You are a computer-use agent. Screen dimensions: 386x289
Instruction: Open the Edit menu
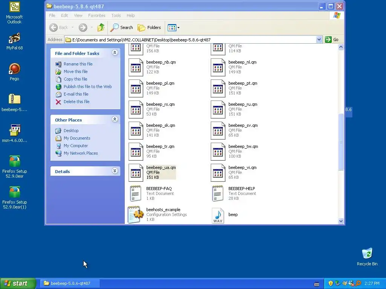64,15
